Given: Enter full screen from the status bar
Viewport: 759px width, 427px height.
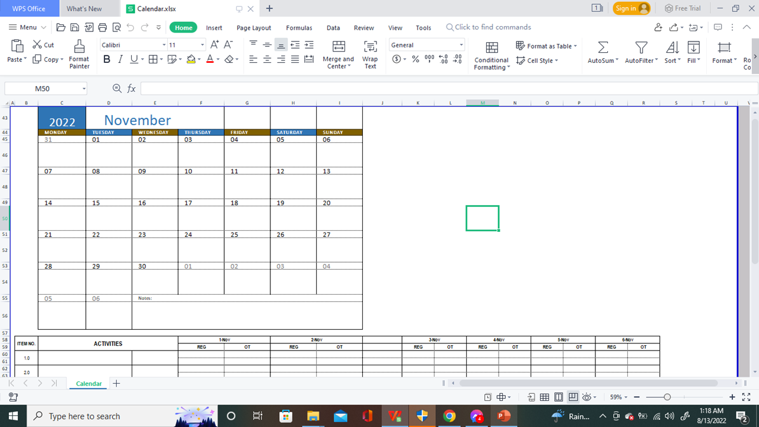Looking at the screenshot, I should click(747, 397).
